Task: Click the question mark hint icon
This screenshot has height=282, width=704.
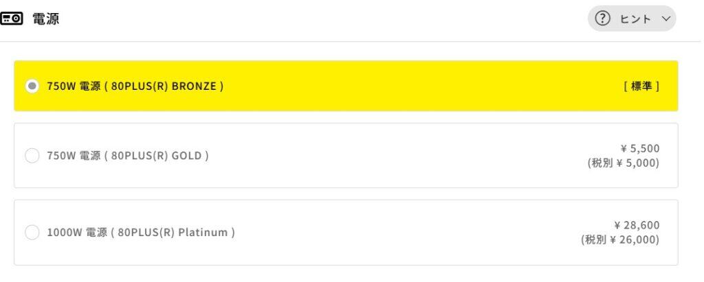Action: (603, 19)
